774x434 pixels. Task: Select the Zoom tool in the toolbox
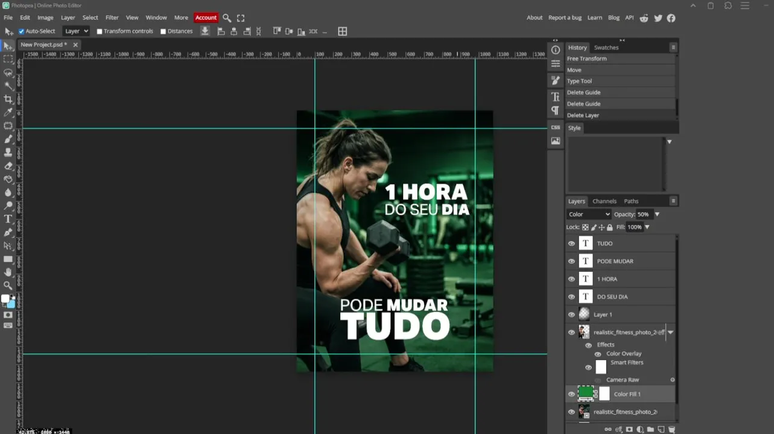click(x=8, y=286)
